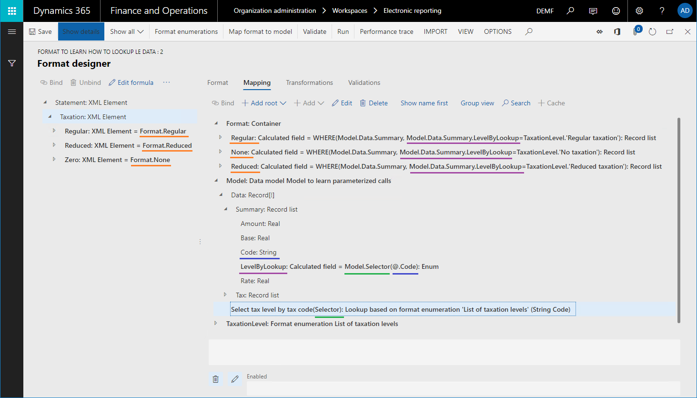Image resolution: width=697 pixels, height=398 pixels.
Task: Expand the Tax: Record list node
Action: [x=225, y=295]
